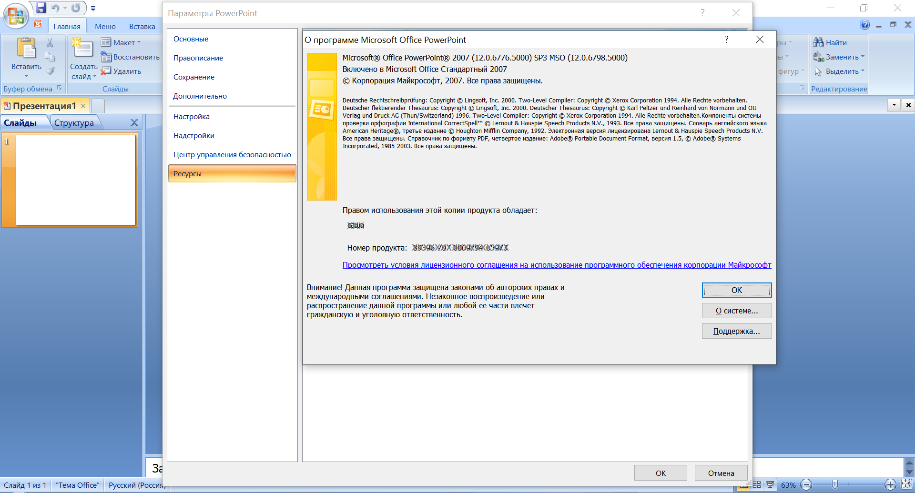
Task: Click the zoom slider handle
Action: [834, 485]
